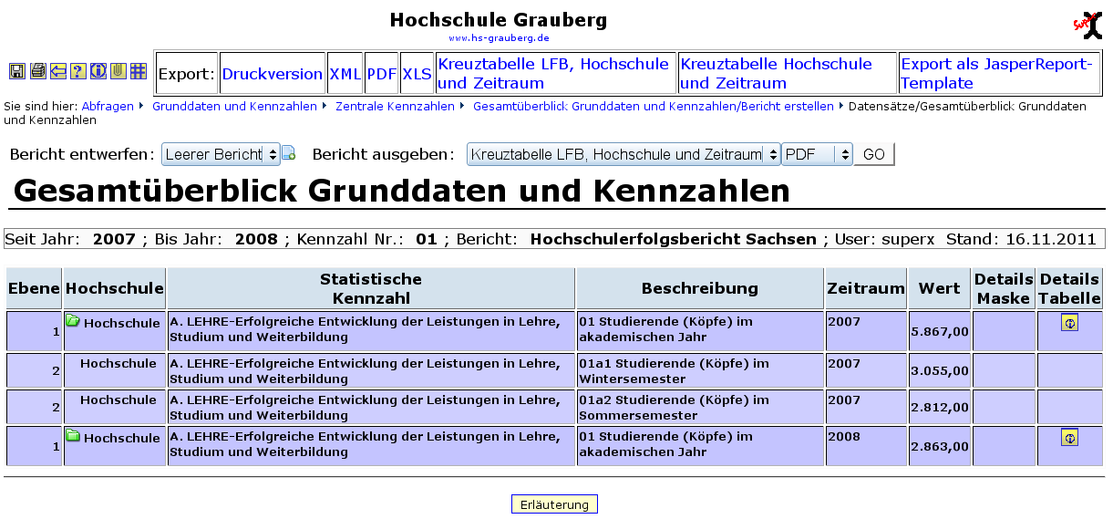
Task: Click the SuperX logo at top right
Action: (1088, 26)
